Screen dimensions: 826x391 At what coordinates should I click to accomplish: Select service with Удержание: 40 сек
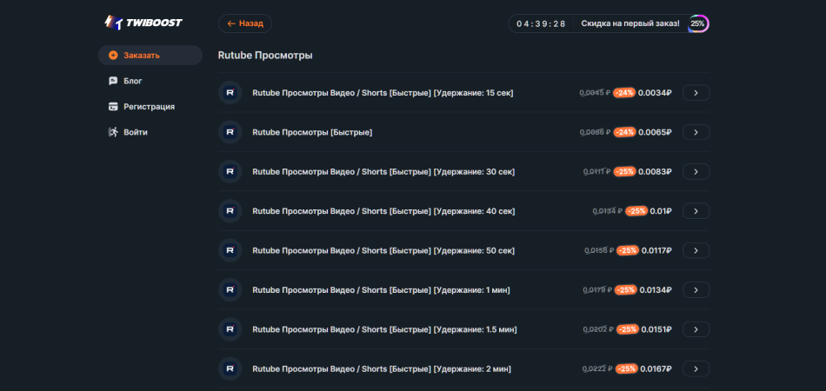pos(383,211)
